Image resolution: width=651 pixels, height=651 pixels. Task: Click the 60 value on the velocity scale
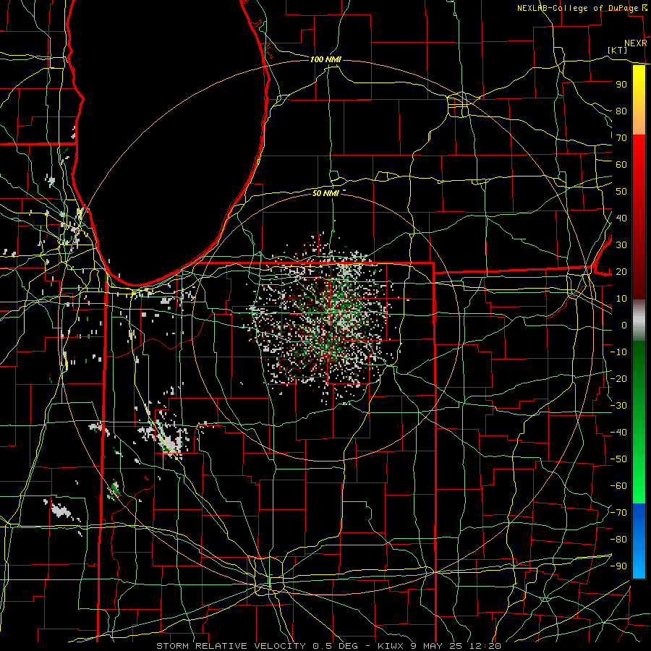[x=621, y=164]
